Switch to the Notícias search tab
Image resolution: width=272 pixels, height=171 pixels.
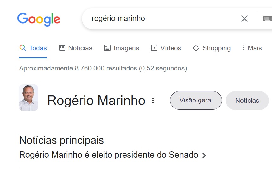80,48
